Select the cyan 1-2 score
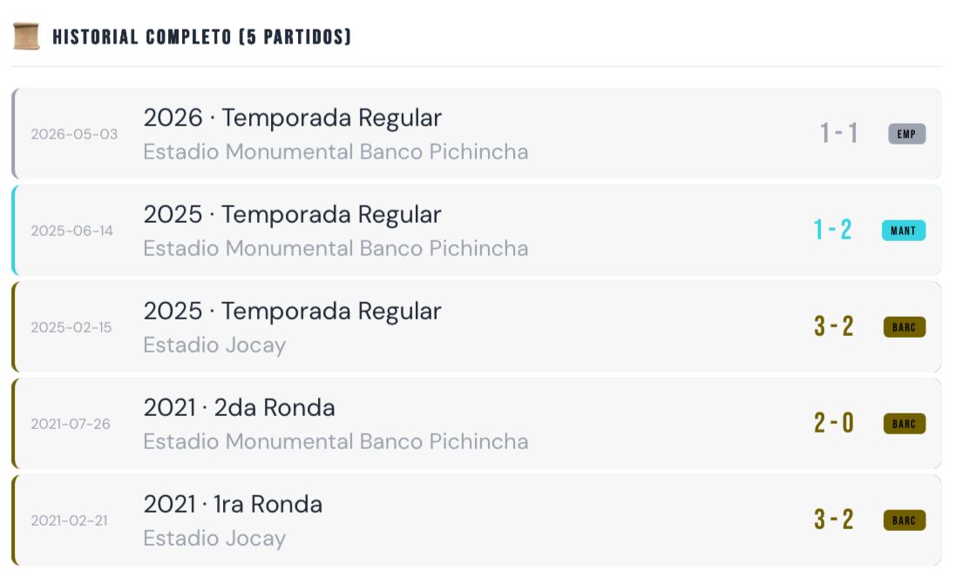 tap(832, 230)
